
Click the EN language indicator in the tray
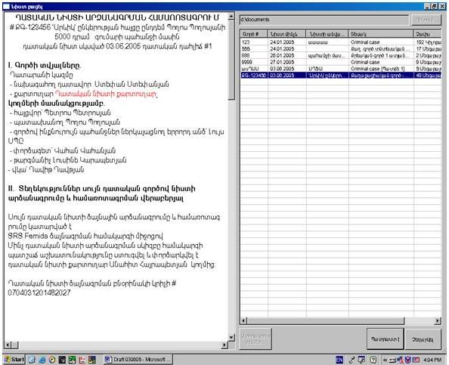tap(339, 360)
